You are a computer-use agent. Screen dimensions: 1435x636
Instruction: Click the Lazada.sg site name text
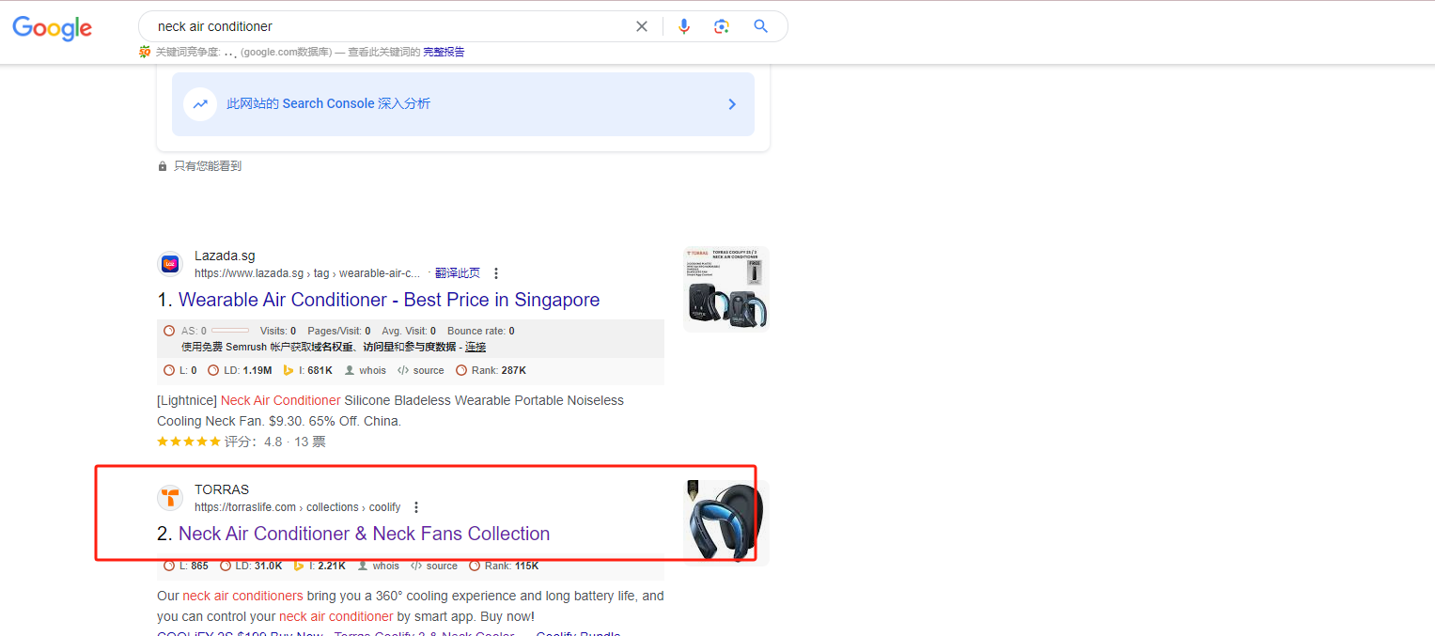(x=225, y=256)
